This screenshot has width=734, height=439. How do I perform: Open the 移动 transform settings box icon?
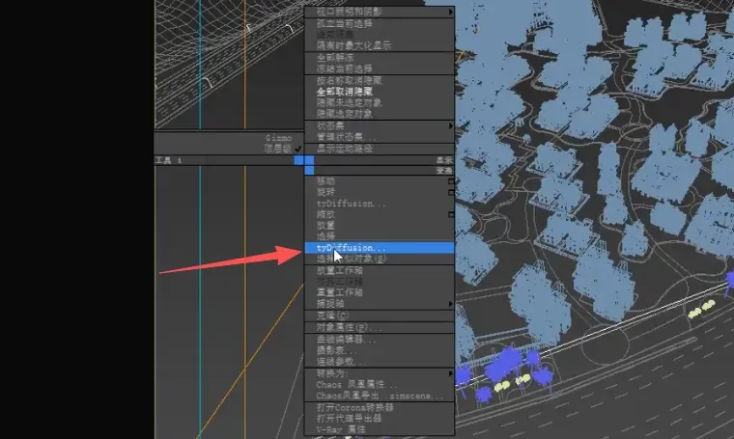[x=451, y=181]
